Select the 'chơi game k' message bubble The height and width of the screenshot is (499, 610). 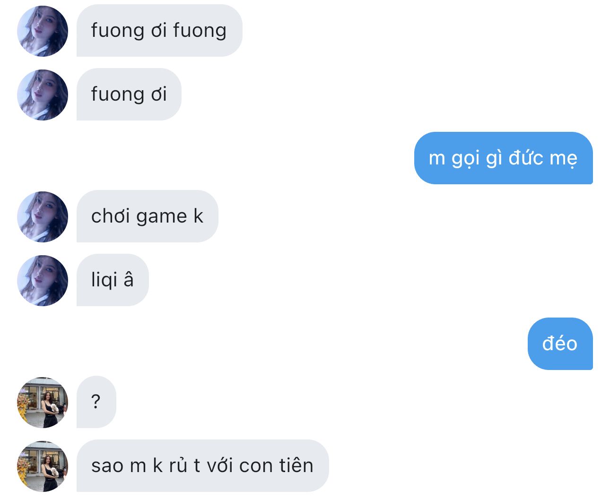148,216
